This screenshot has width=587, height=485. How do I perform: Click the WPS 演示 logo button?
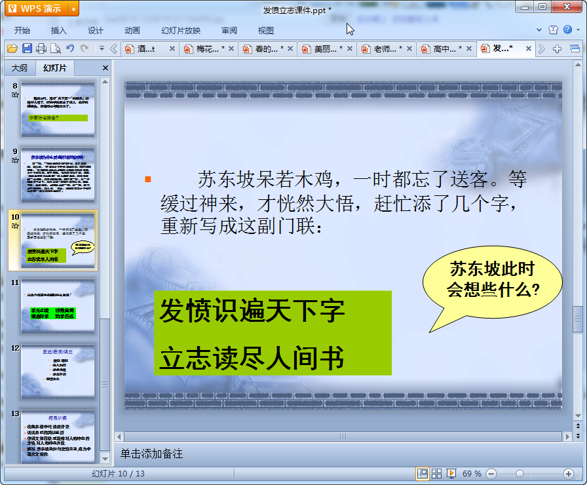tap(37, 9)
